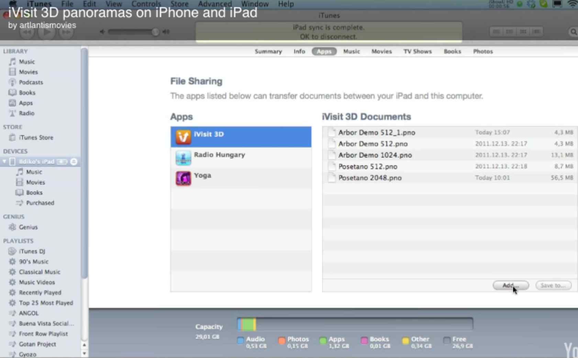This screenshot has height=358, width=578.
Task: Open the iTunes DJ playlist
Action: coord(32,251)
